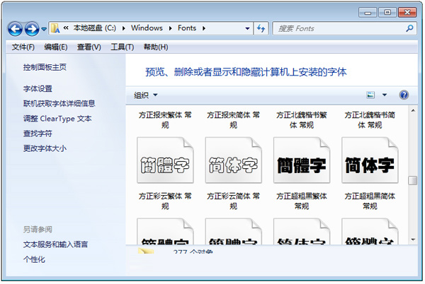Image resolution: width=425 pixels, height=284 pixels.
Task: Click the scroll up arrow of font list
Action: 413,110
